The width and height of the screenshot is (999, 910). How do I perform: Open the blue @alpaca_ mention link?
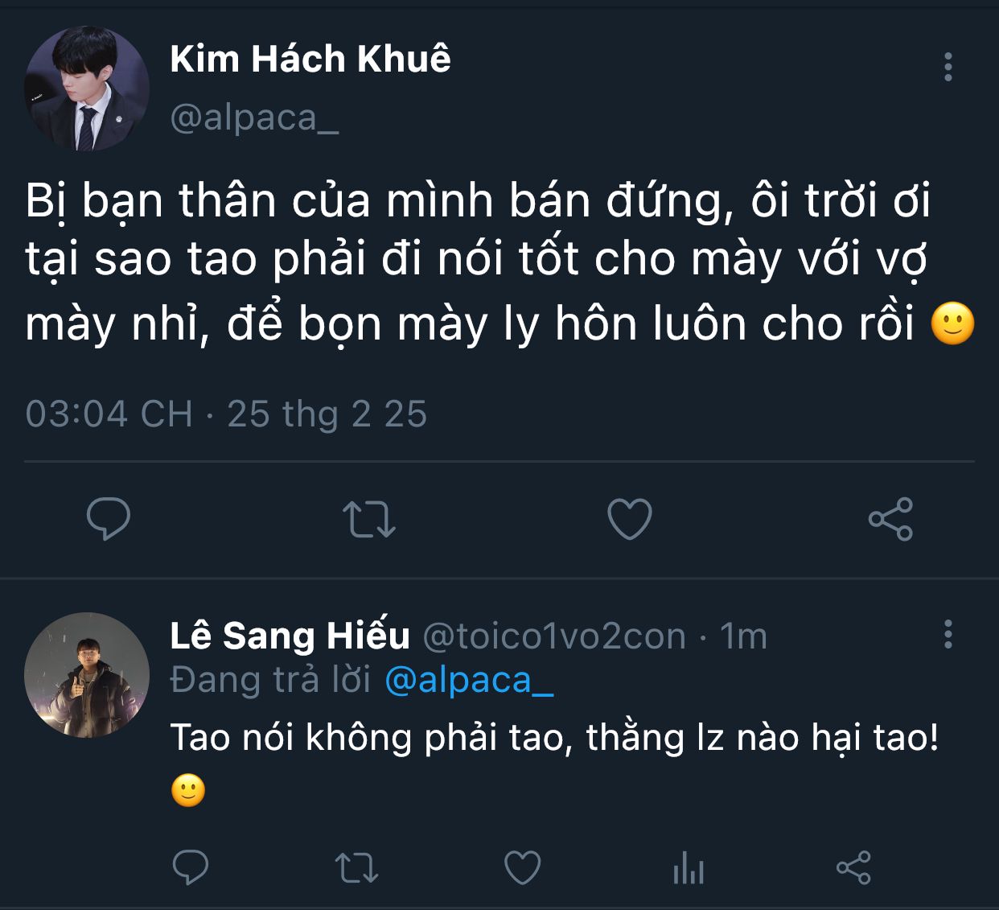coord(469,681)
